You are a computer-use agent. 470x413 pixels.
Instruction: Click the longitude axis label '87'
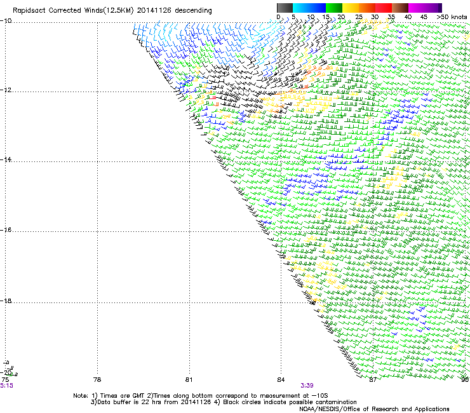[x=373, y=380]
